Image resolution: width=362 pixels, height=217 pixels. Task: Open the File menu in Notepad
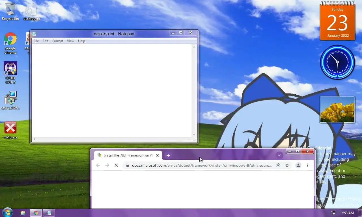pyautogui.click(x=36, y=41)
